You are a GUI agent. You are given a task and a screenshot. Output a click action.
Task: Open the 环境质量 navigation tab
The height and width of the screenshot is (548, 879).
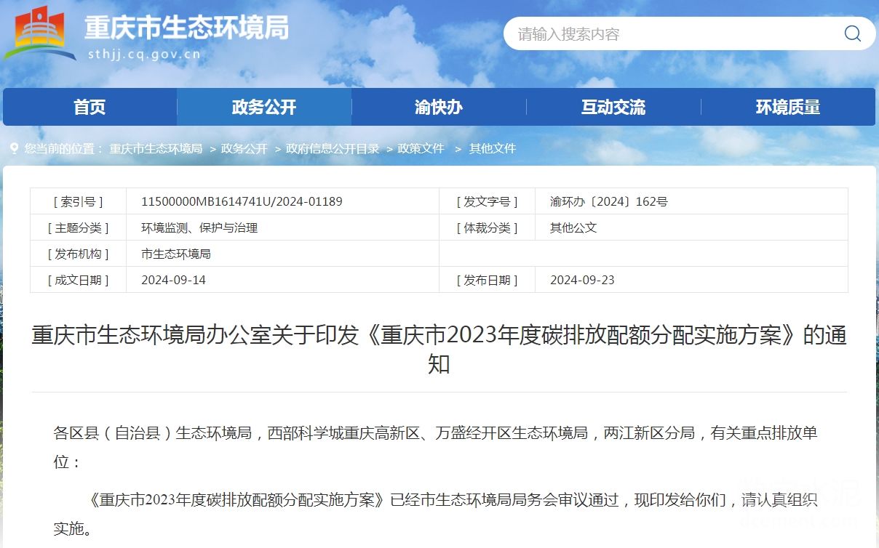788,108
